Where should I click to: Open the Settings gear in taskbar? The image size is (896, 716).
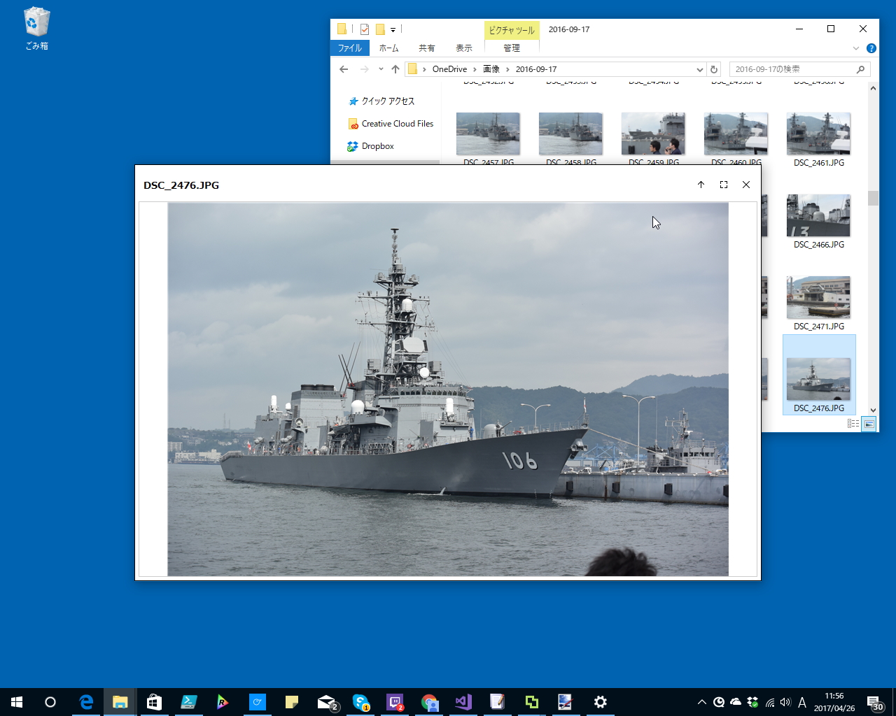tap(601, 702)
